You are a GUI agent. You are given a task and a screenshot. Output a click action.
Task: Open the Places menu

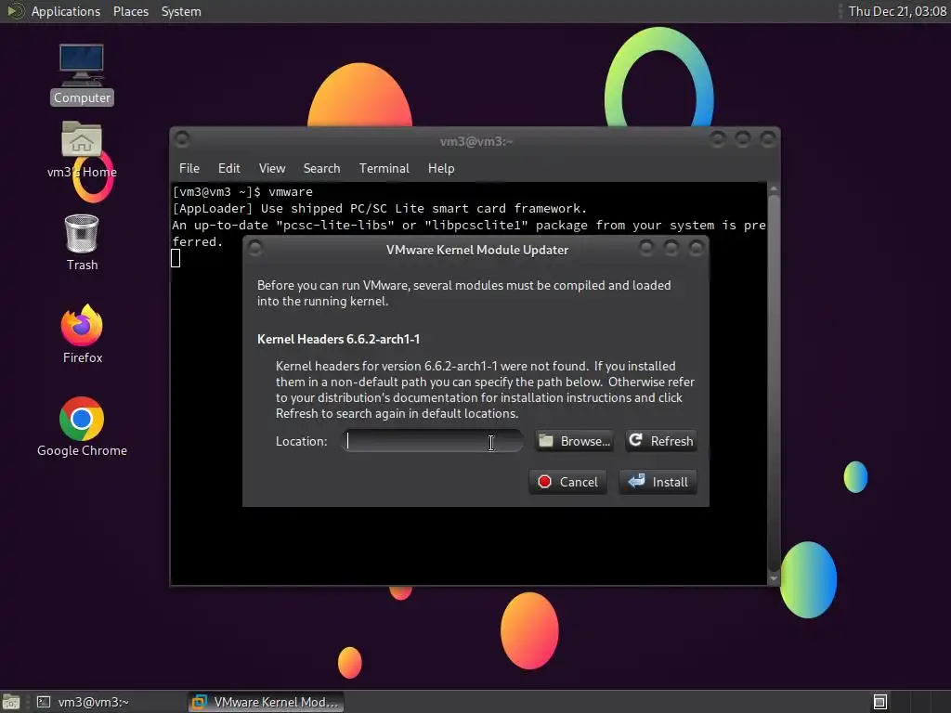coord(130,11)
